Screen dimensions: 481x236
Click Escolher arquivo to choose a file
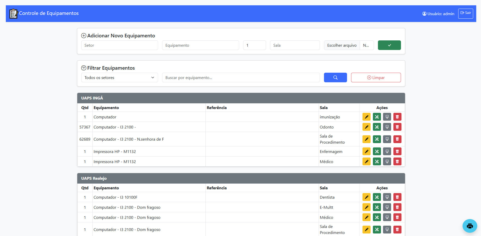pyautogui.click(x=342, y=45)
